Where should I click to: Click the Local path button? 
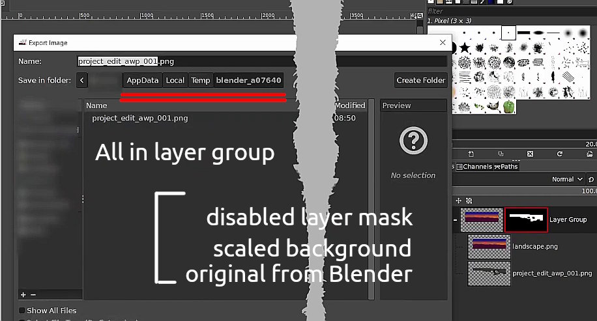point(175,80)
